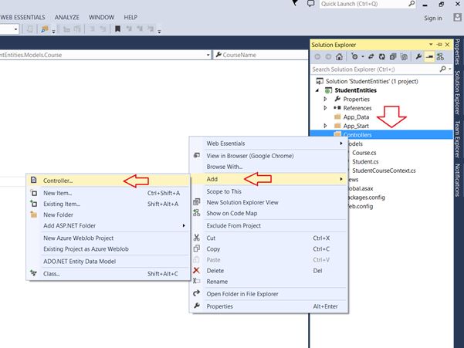
Task: Click the Solution Explorer search magnifier icon
Action: (442, 69)
